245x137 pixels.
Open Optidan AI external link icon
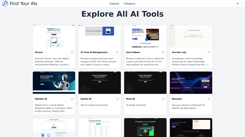(72, 99)
